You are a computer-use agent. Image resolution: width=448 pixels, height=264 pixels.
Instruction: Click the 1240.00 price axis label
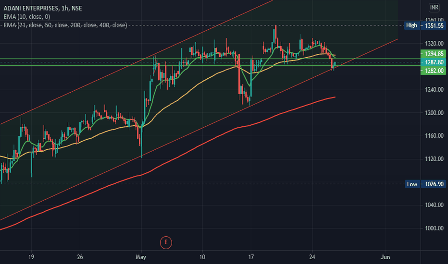tap(434, 90)
